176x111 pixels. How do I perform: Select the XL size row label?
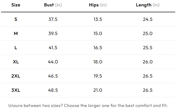tap(16, 62)
